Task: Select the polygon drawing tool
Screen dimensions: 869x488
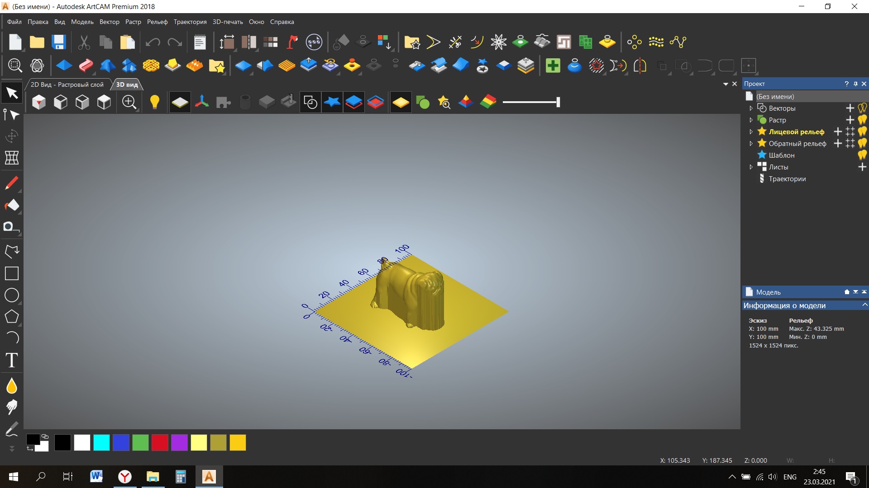Action: click(x=12, y=317)
